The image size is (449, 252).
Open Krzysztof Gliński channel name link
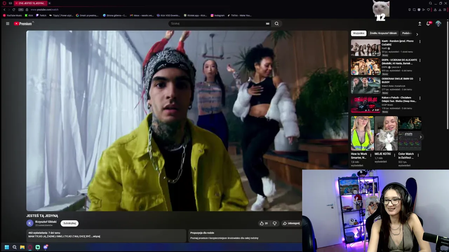click(x=46, y=222)
